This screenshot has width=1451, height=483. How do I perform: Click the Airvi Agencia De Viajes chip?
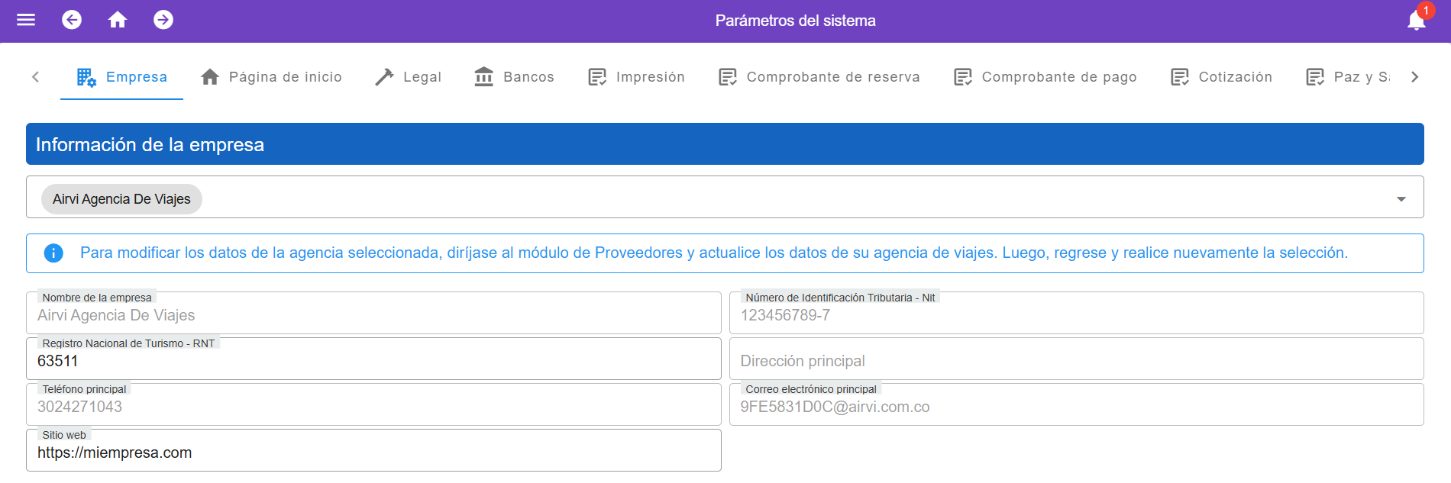point(121,199)
